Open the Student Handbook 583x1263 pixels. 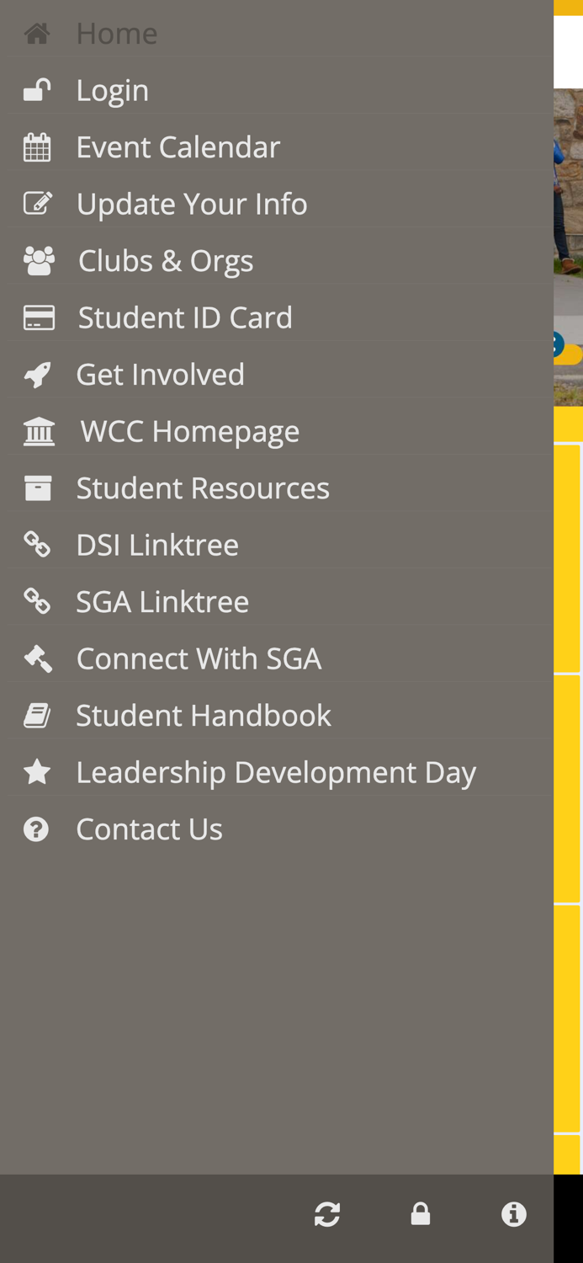[204, 714]
